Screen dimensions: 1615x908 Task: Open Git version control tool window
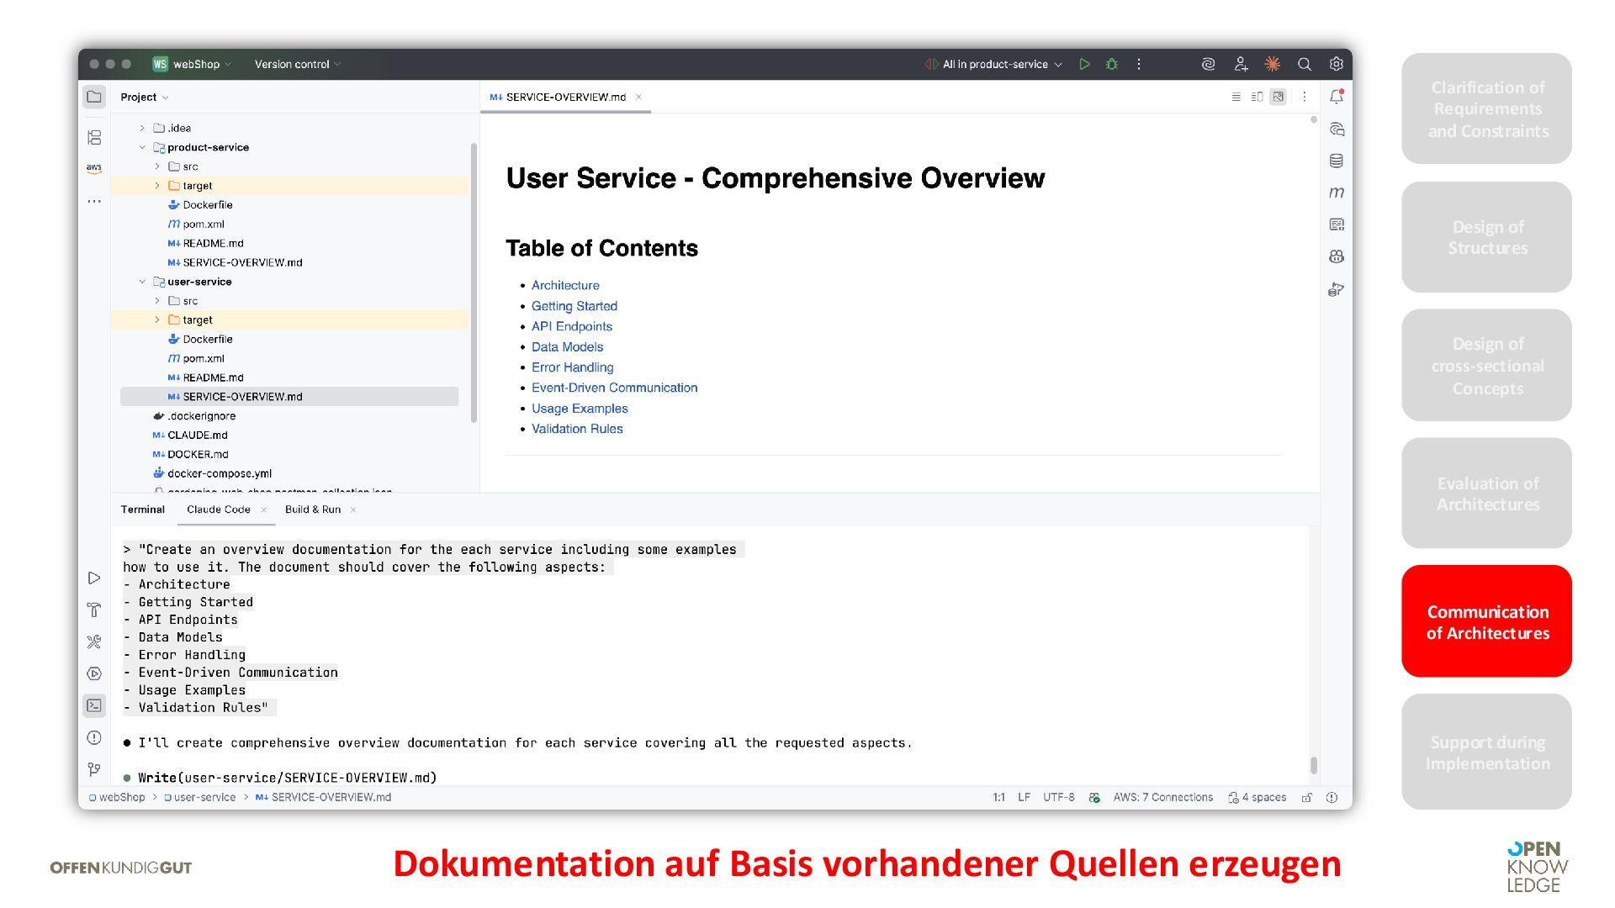click(94, 769)
